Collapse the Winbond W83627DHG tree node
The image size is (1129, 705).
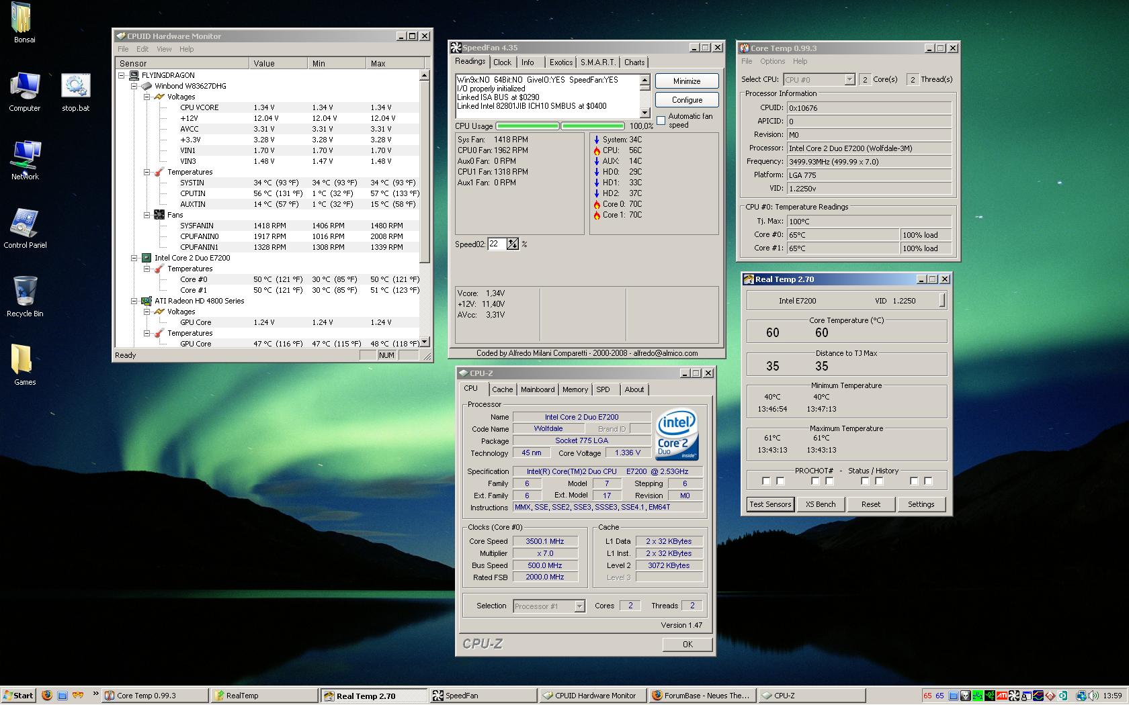(134, 86)
